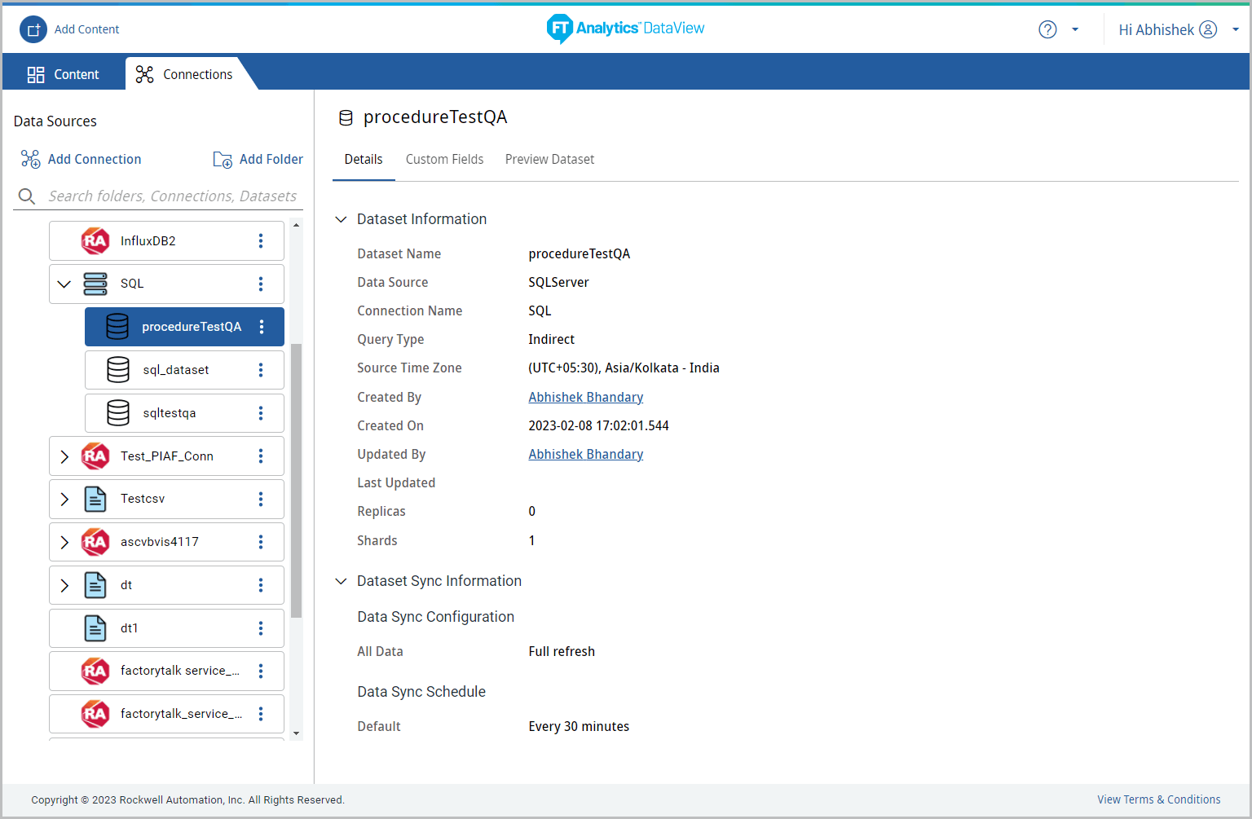1252x819 pixels.
Task: Collapse the SQL connection node
Action: (64, 284)
